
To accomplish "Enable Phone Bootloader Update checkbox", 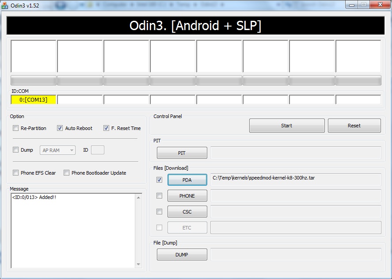I will [x=66, y=172].
